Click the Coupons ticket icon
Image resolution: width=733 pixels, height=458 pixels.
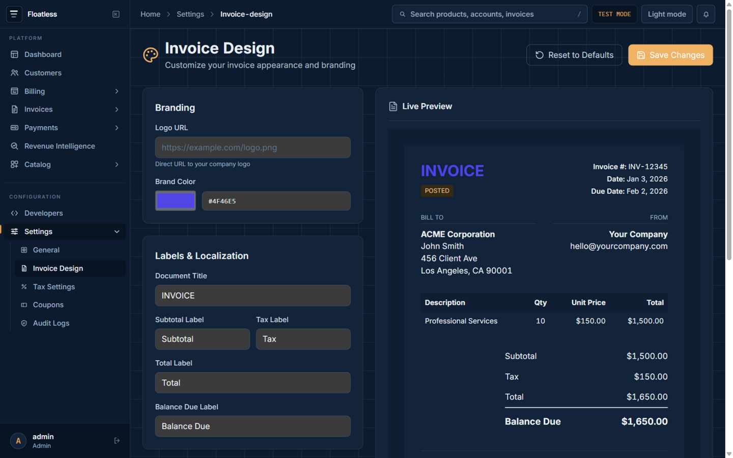[x=24, y=305]
